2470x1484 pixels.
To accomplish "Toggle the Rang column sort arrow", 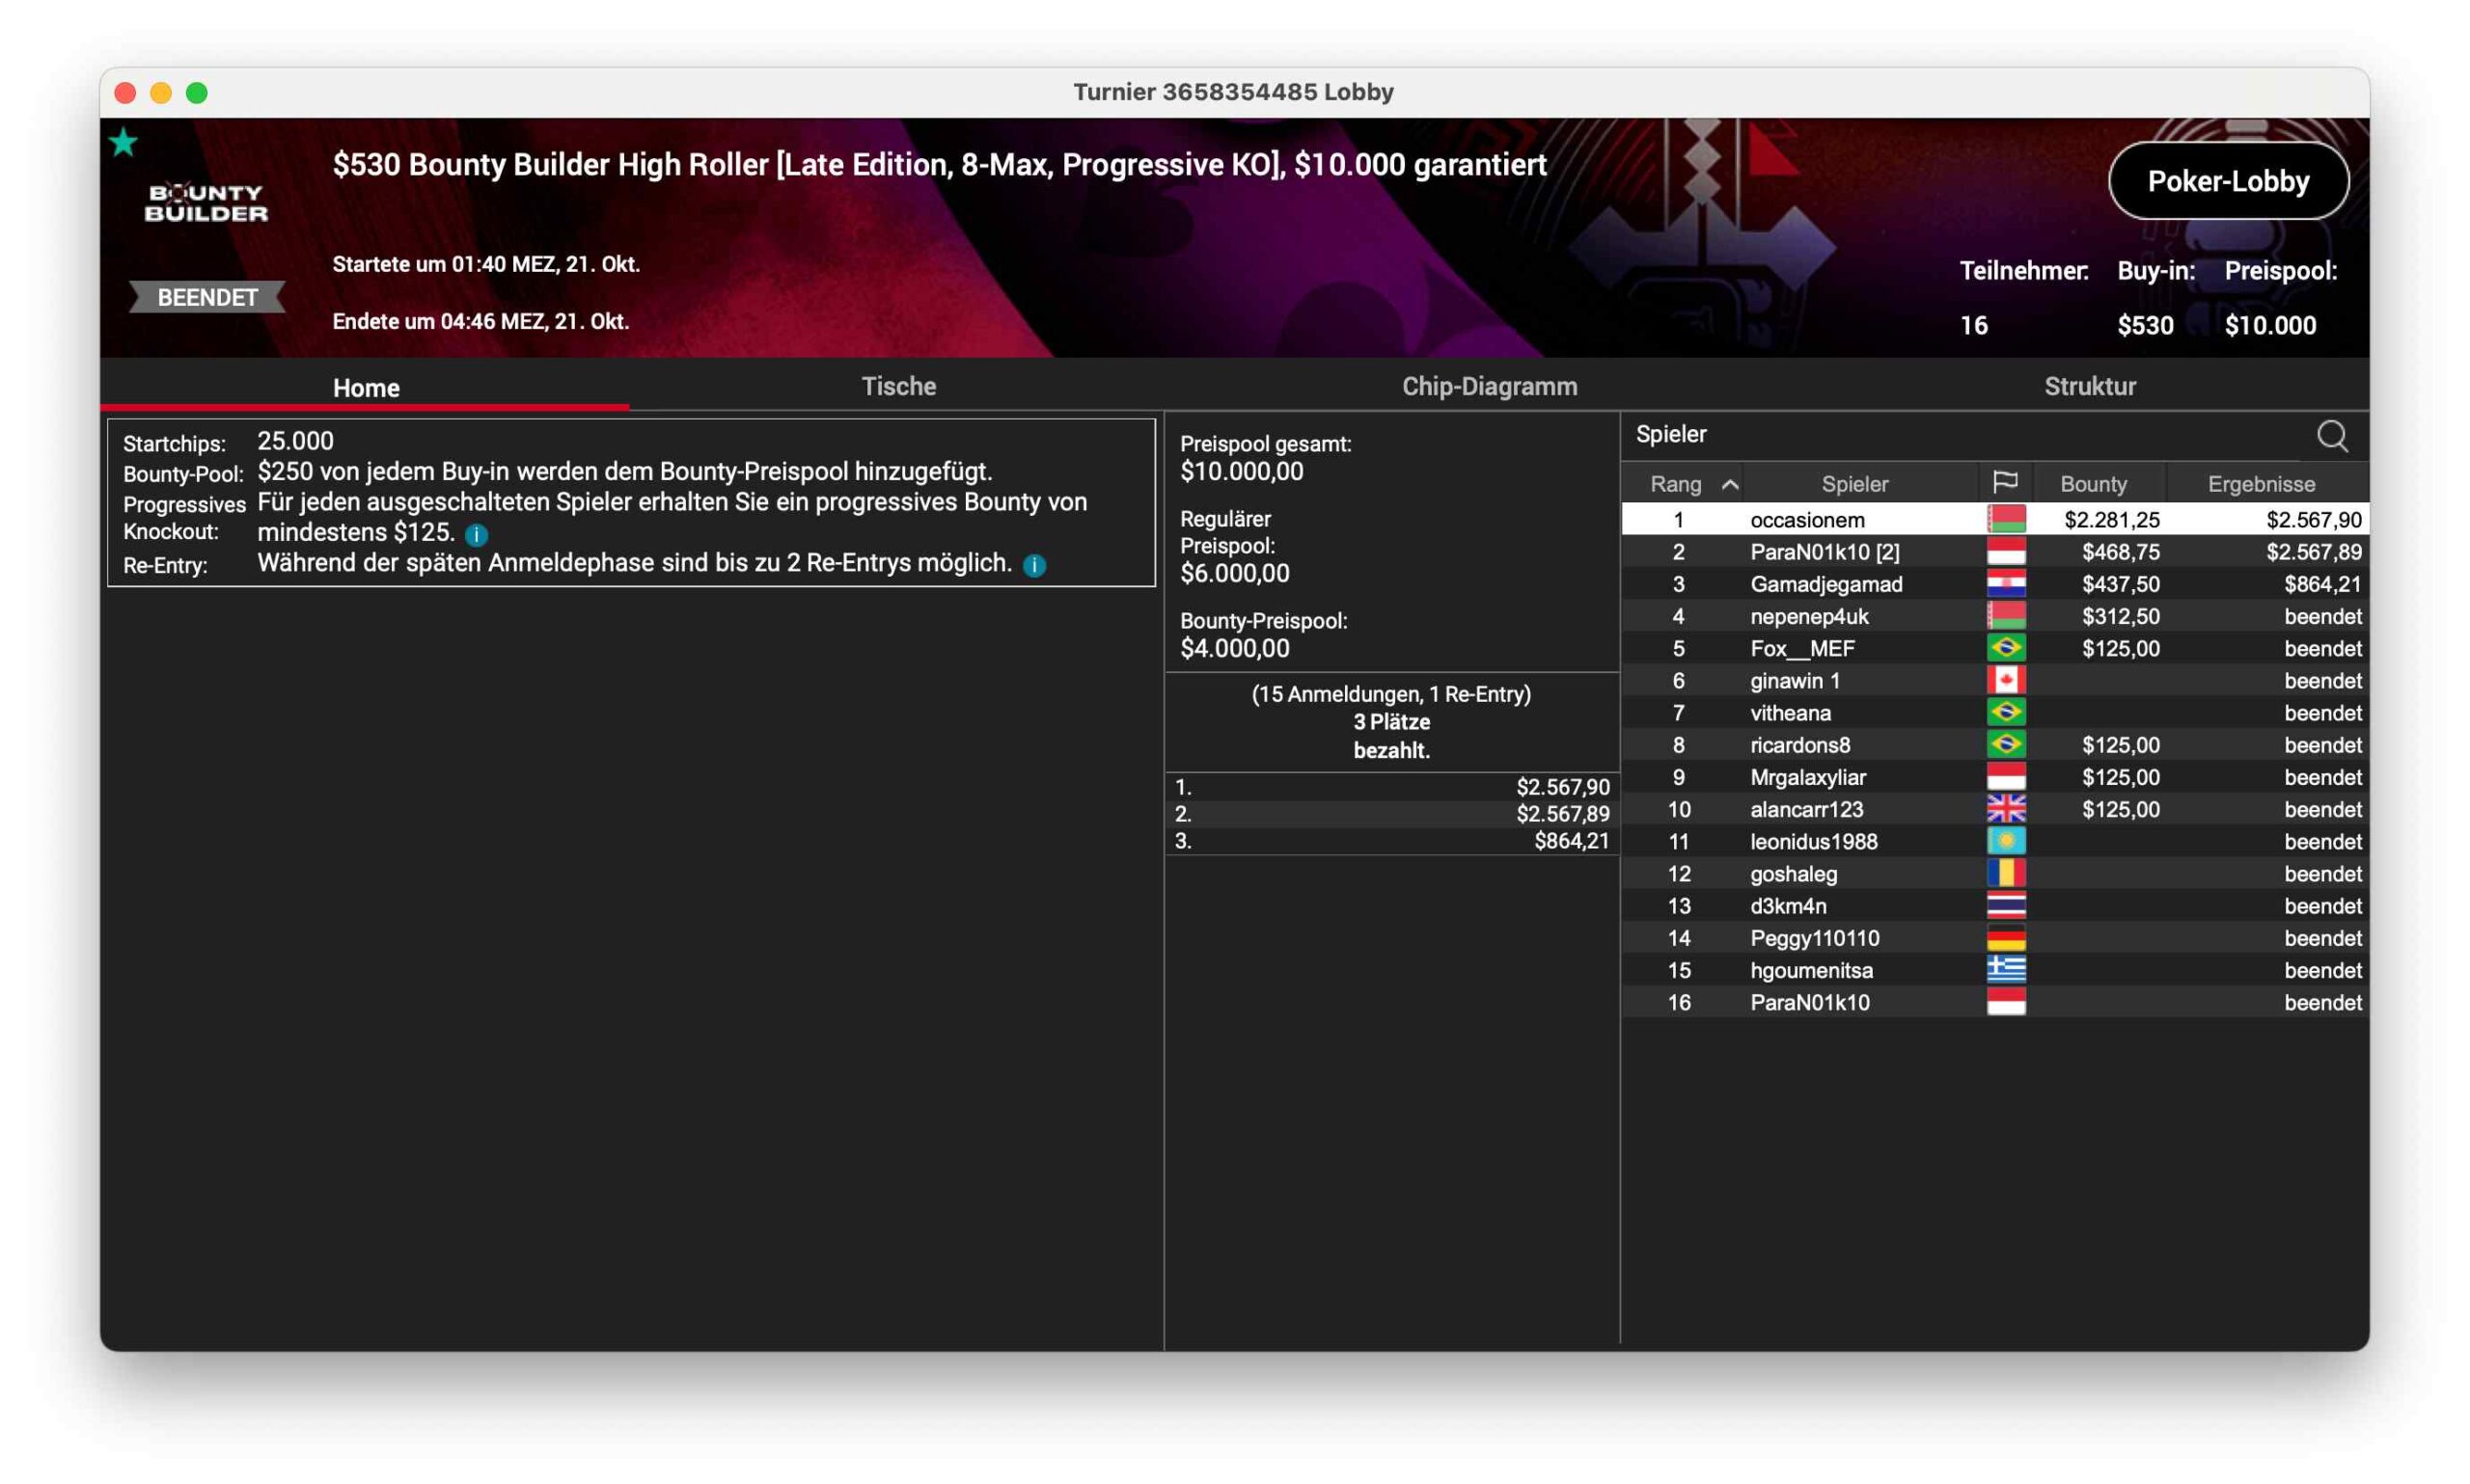I will 1729,484.
